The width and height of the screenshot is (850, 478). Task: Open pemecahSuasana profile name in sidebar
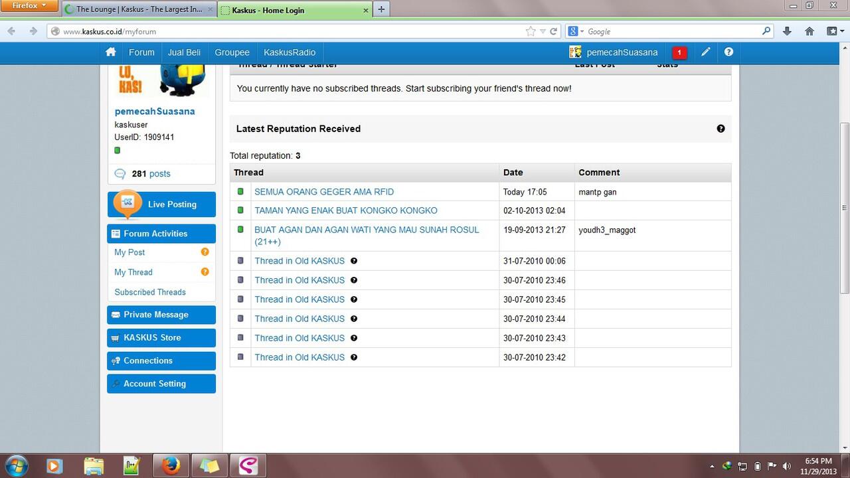tap(155, 112)
